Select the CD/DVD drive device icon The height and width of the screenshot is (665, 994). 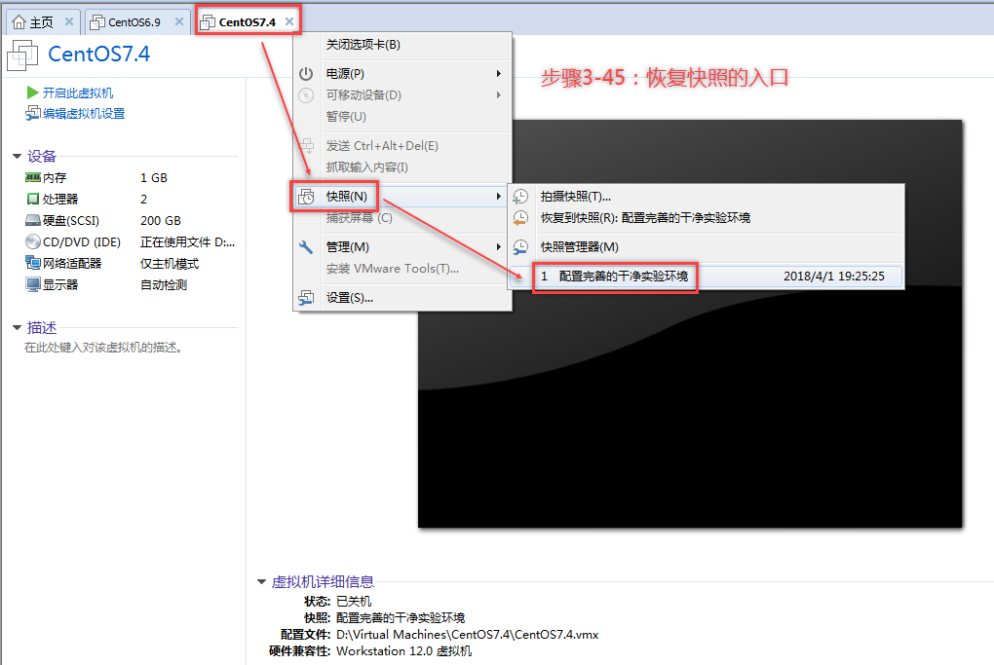click(32, 241)
